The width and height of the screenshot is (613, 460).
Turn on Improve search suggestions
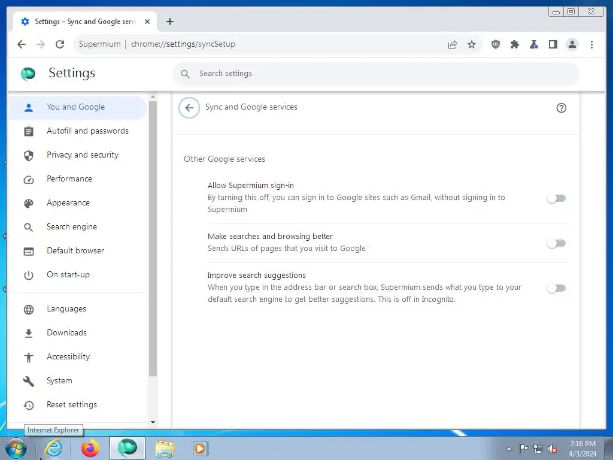click(556, 288)
